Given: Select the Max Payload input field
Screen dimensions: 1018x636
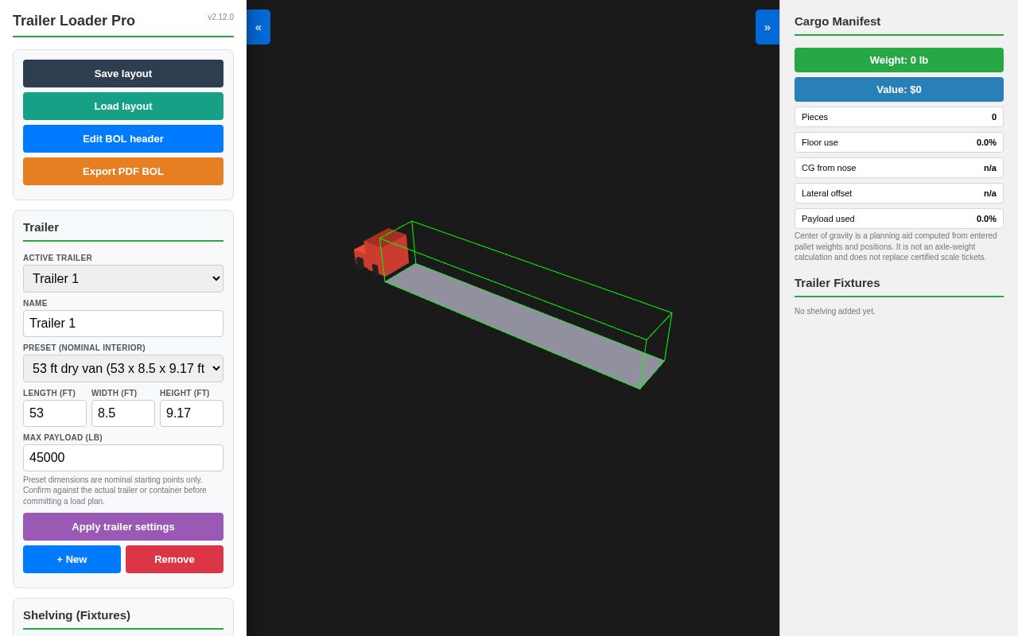Looking at the screenshot, I should click(x=123, y=458).
